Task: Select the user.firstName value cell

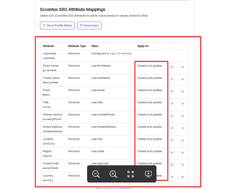Action: 101,66
